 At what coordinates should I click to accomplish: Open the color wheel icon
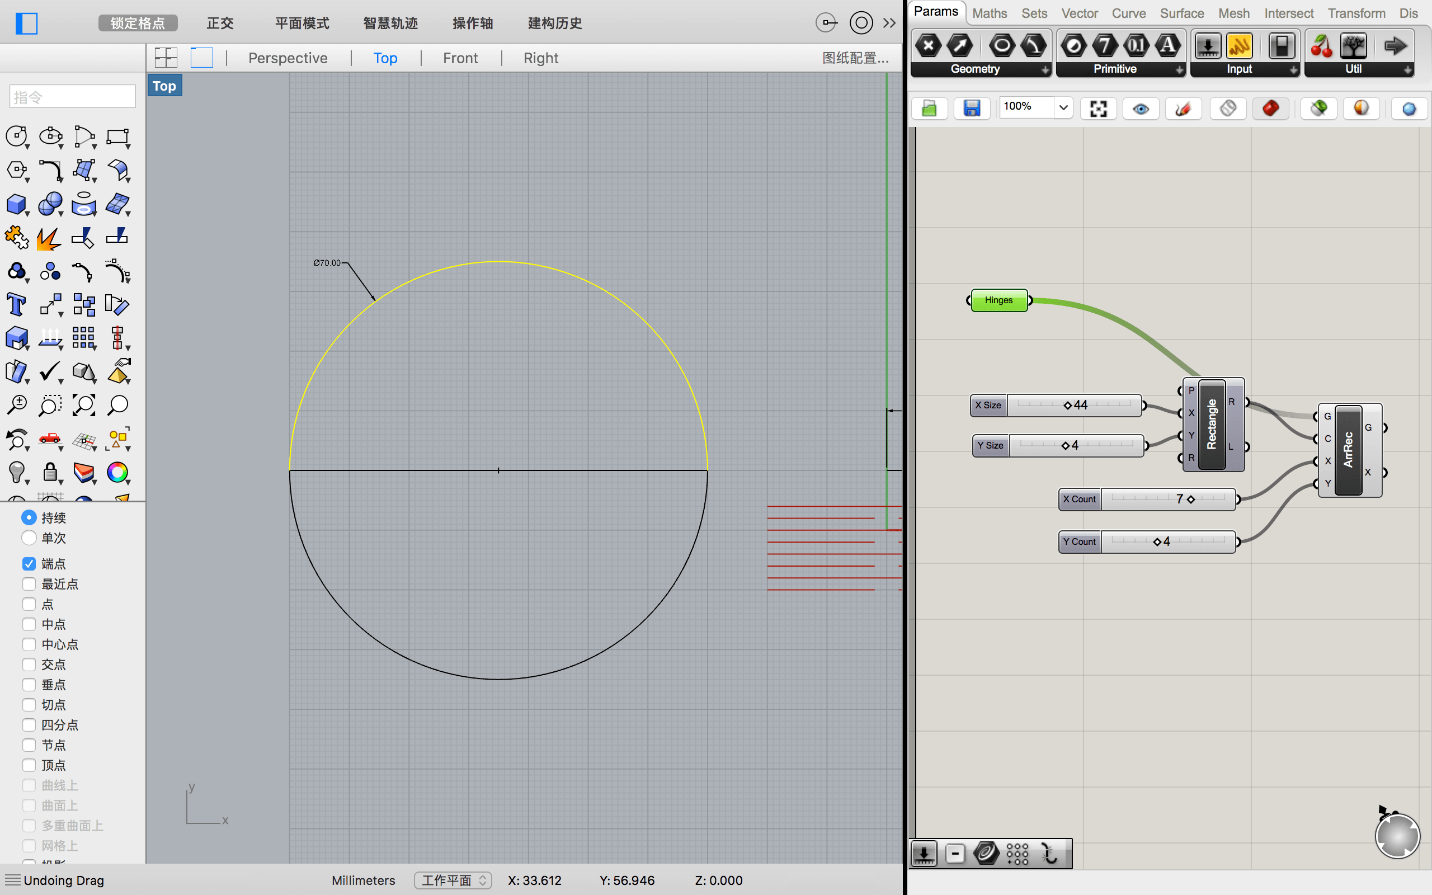click(x=117, y=472)
